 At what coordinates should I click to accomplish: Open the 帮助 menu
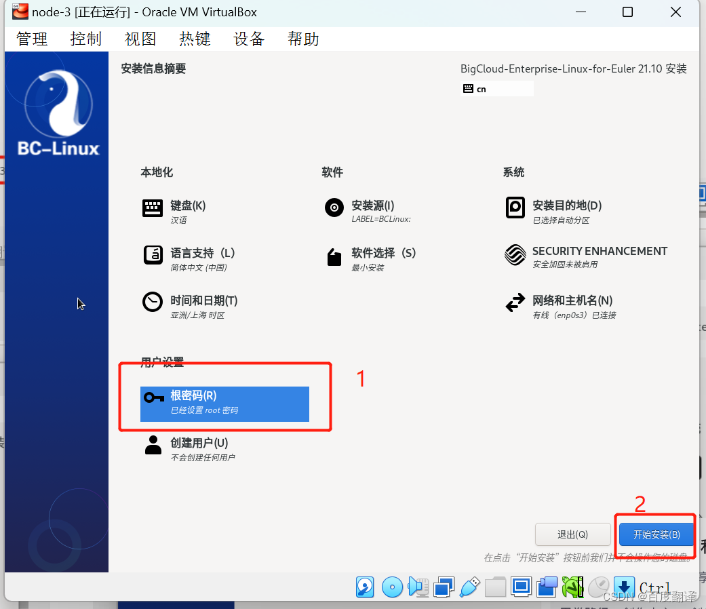[x=303, y=39]
